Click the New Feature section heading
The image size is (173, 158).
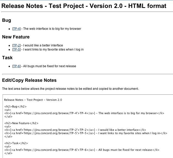(16, 37)
